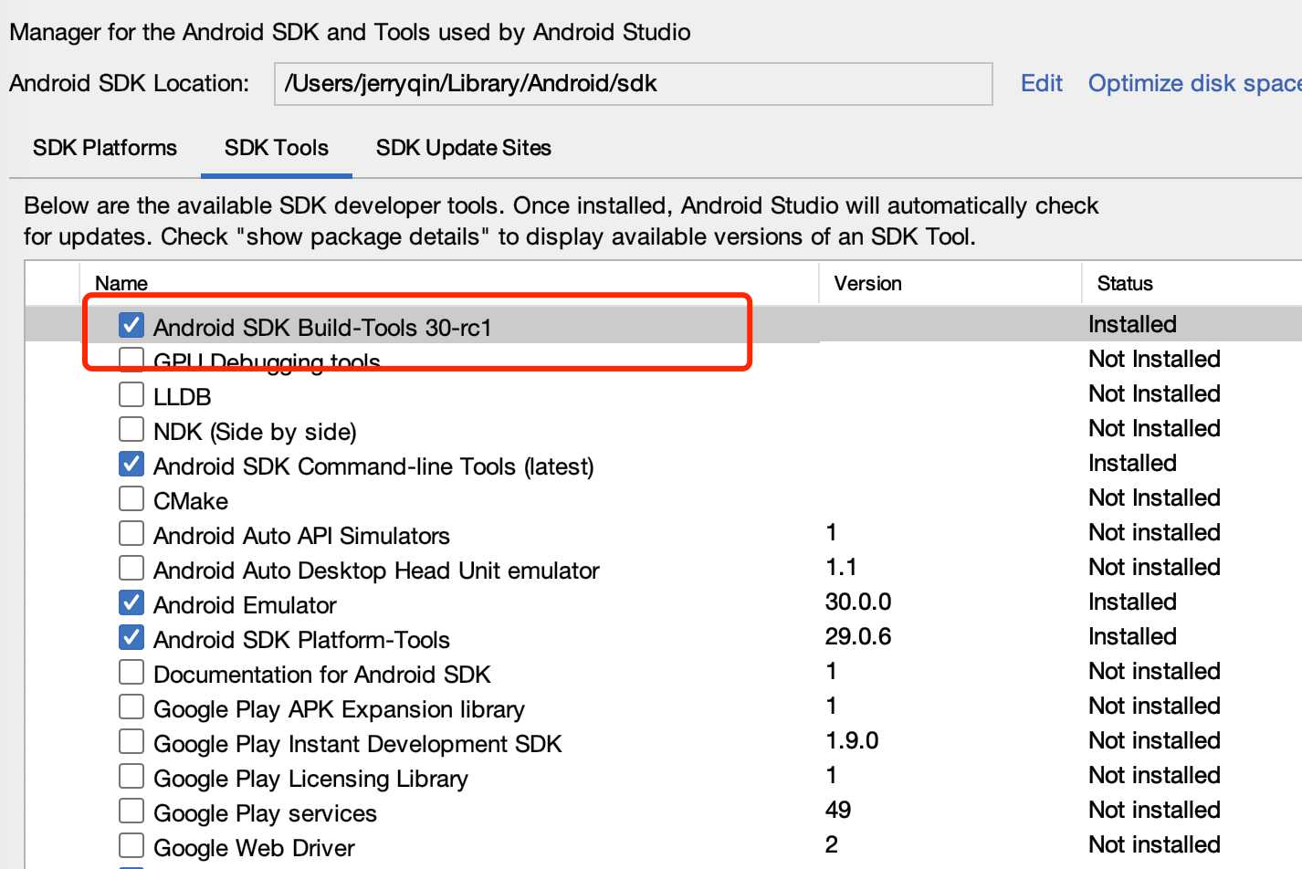
Task: Click Not installed status of Google Play services
Action: pos(1154,810)
